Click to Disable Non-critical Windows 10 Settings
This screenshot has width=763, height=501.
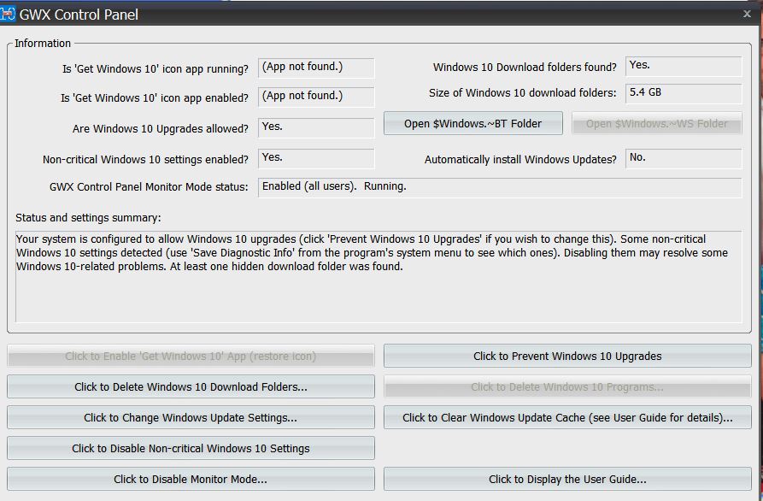tap(191, 448)
